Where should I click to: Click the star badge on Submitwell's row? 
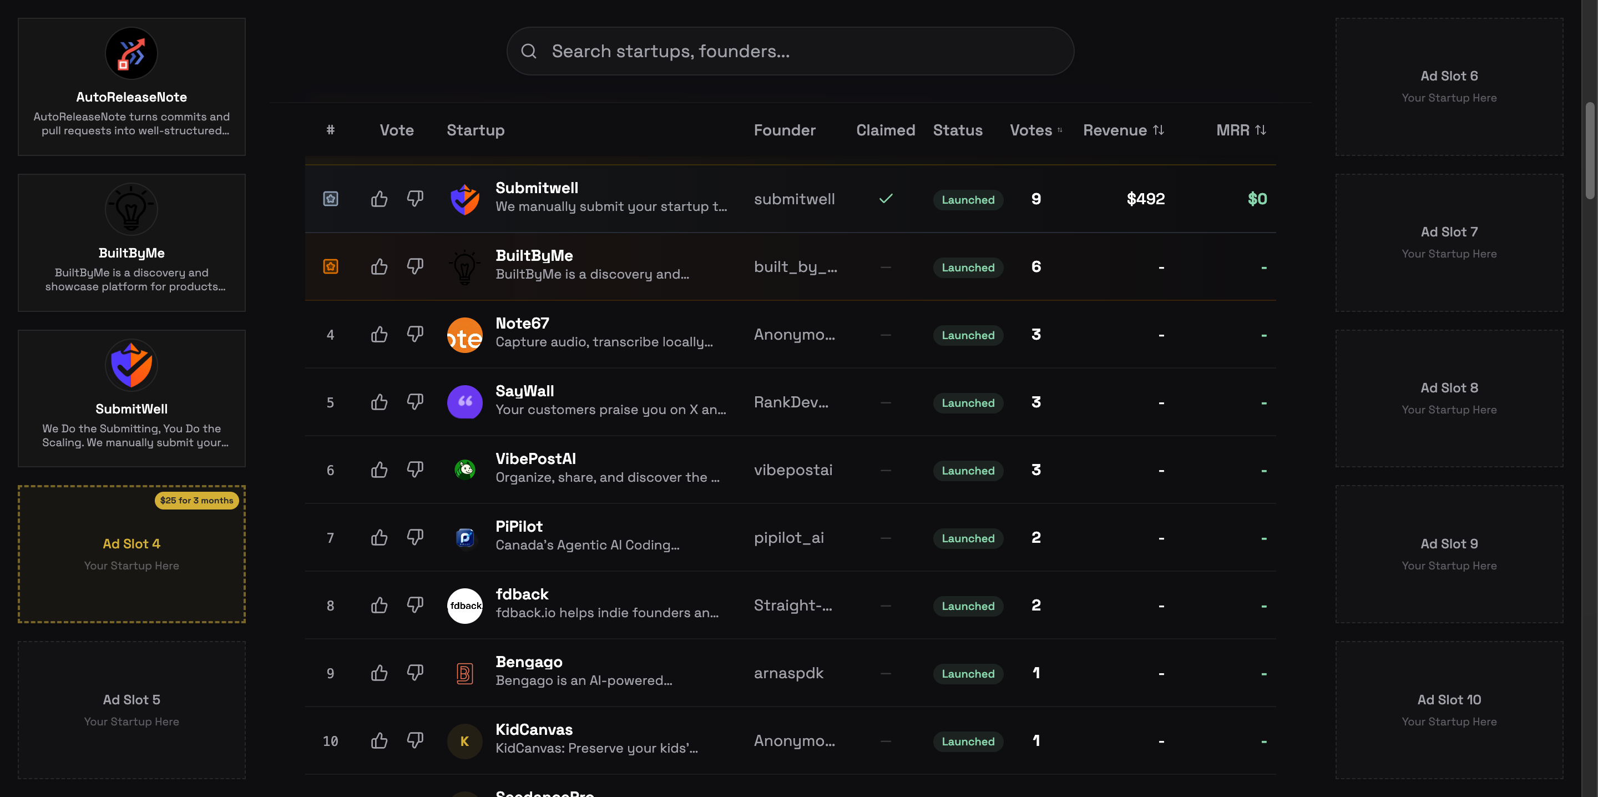tap(331, 199)
